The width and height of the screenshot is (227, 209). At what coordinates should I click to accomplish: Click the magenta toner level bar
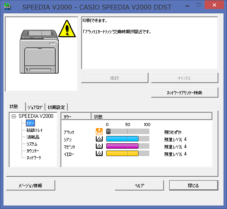pyautogui.click(x=128, y=146)
